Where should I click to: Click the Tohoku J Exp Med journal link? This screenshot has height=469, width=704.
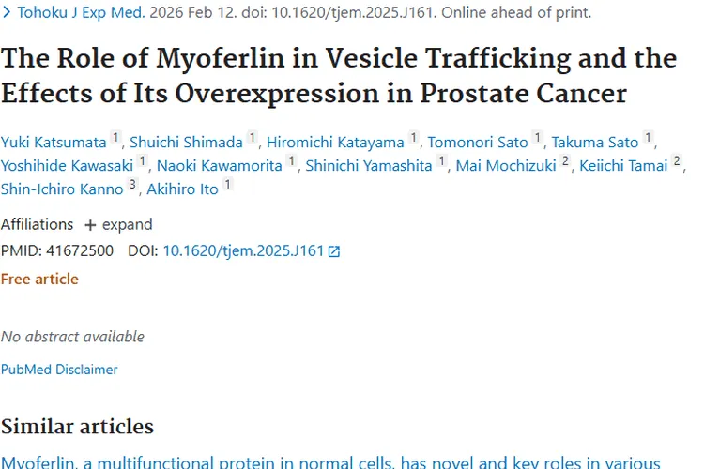click(80, 14)
